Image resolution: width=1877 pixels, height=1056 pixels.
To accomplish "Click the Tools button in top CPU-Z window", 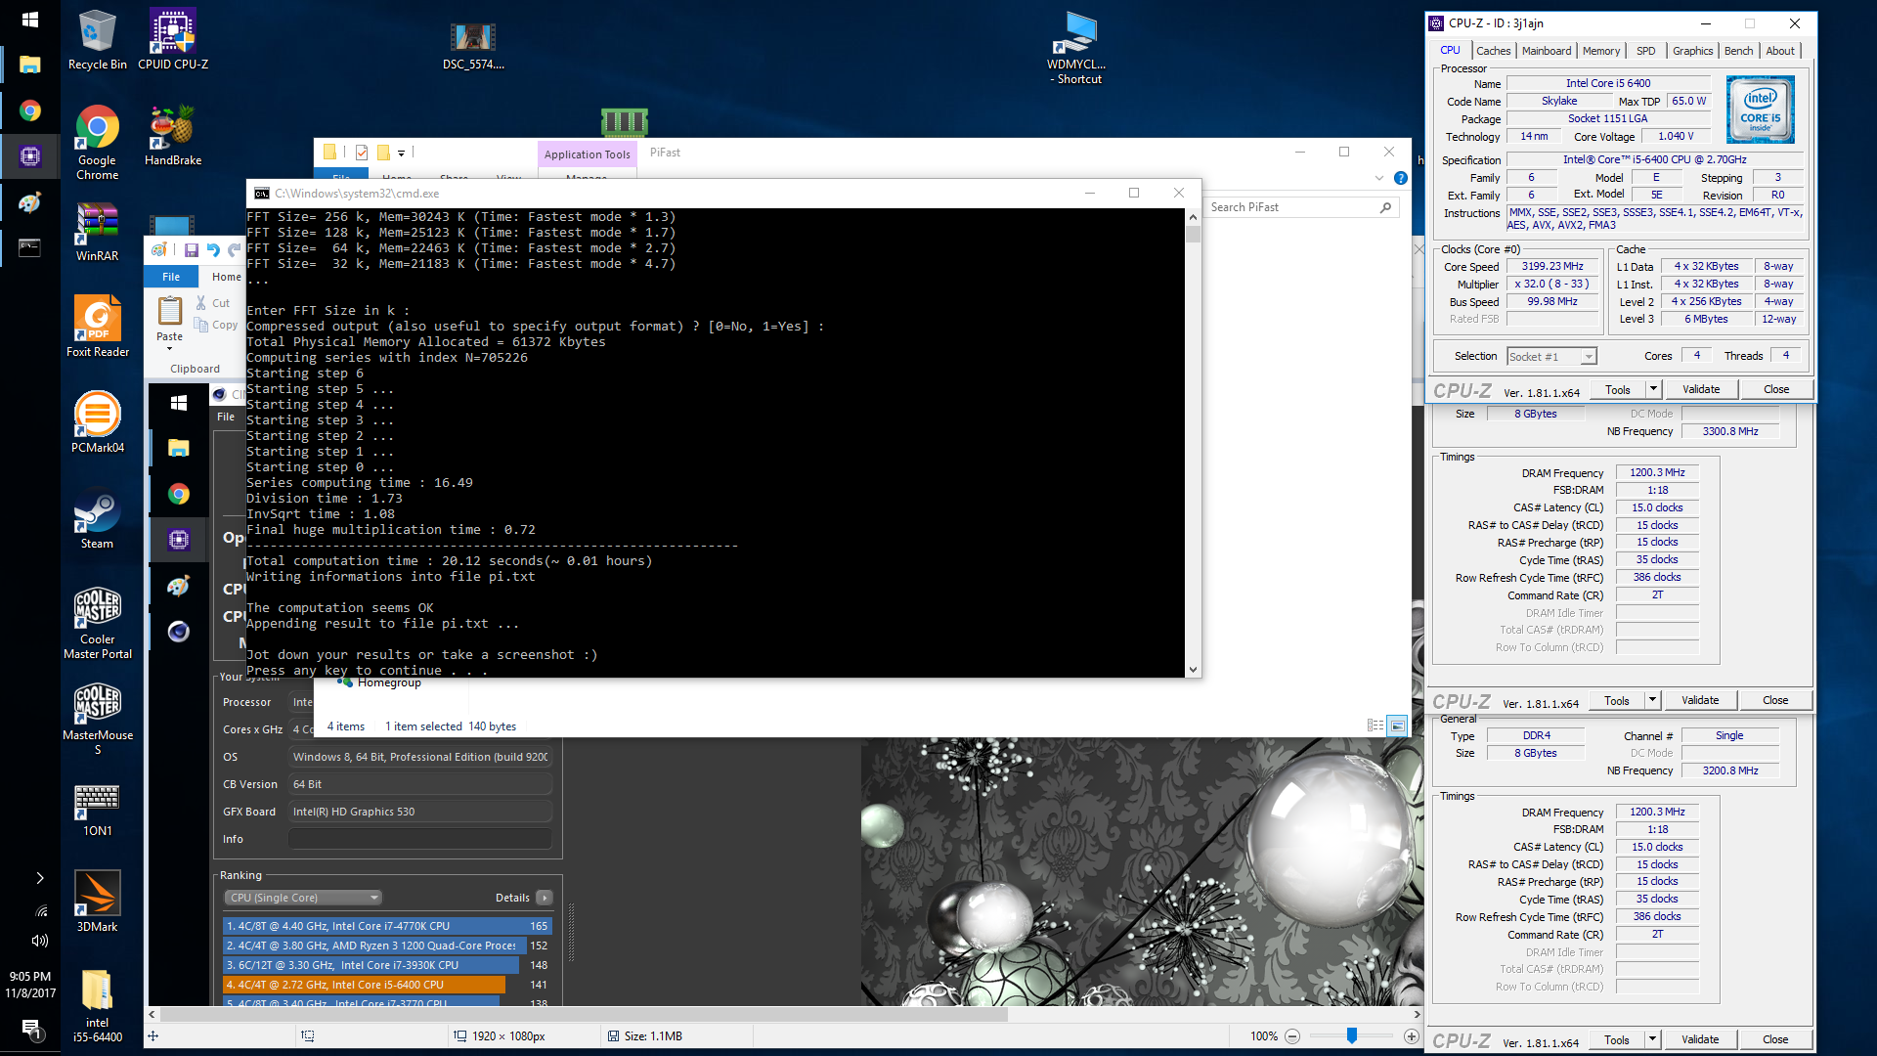I will [x=1618, y=389].
